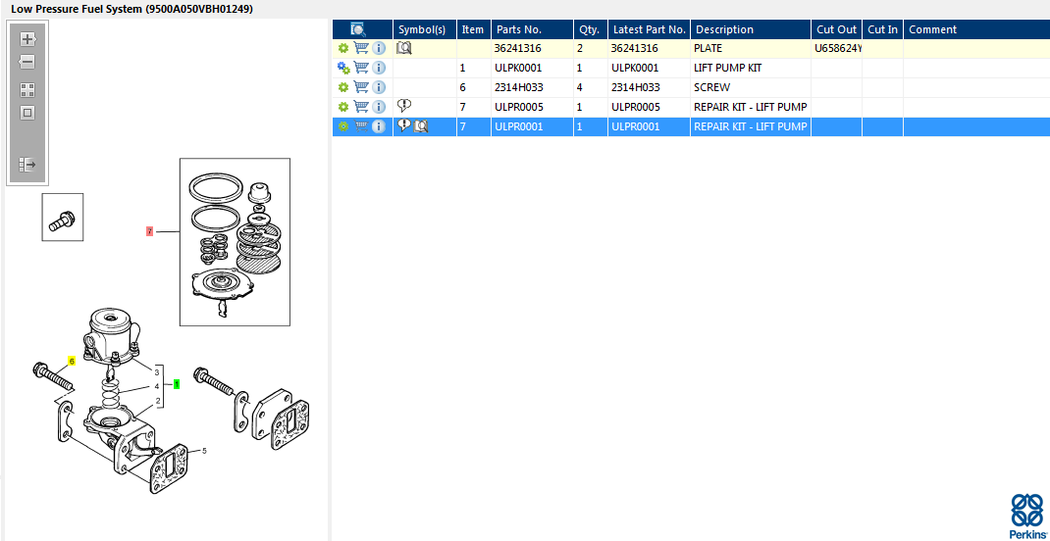Click PLATE description cell
The height and width of the screenshot is (541, 1050).
click(751, 48)
